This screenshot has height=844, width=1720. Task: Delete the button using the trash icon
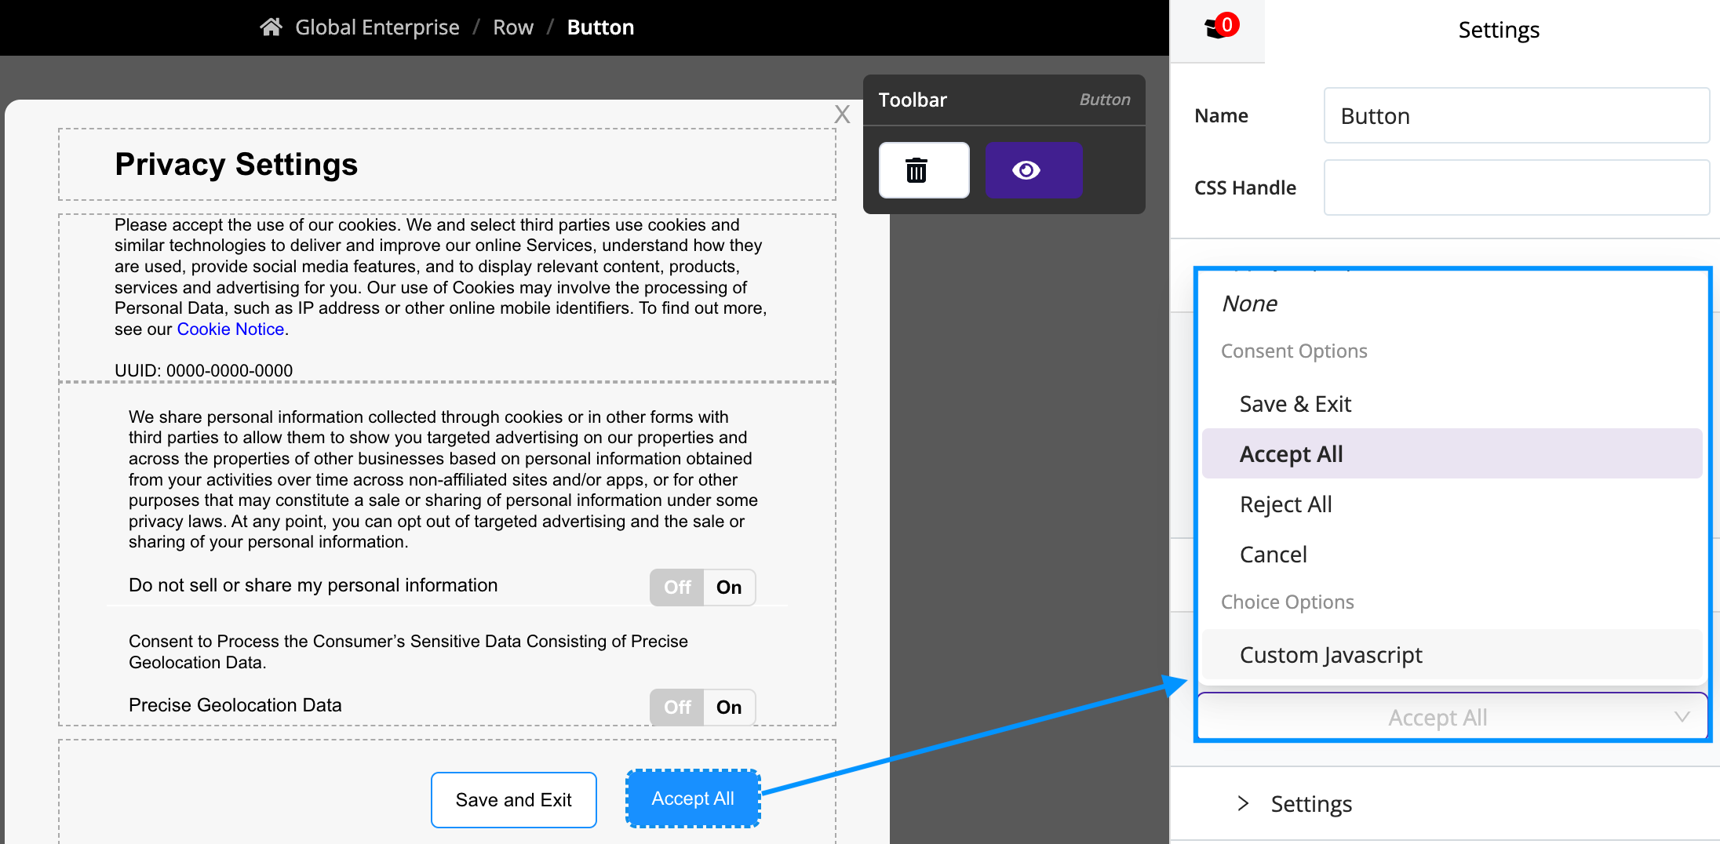click(x=923, y=169)
